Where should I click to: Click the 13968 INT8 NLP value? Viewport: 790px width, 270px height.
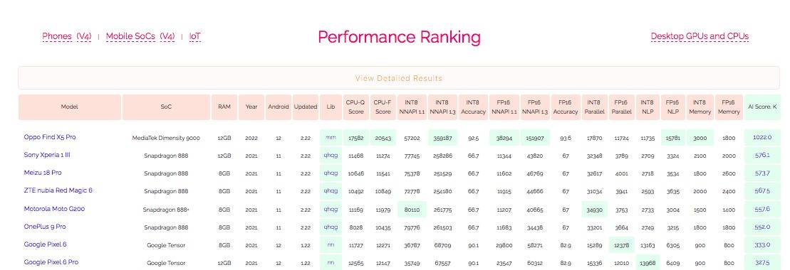point(648,262)
